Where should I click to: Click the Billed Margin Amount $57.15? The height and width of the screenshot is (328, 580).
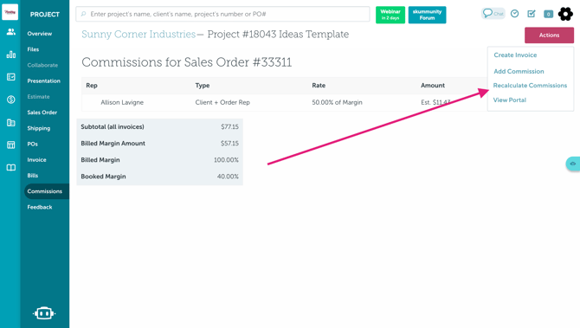pyautogui.click(x=229, y=144)
